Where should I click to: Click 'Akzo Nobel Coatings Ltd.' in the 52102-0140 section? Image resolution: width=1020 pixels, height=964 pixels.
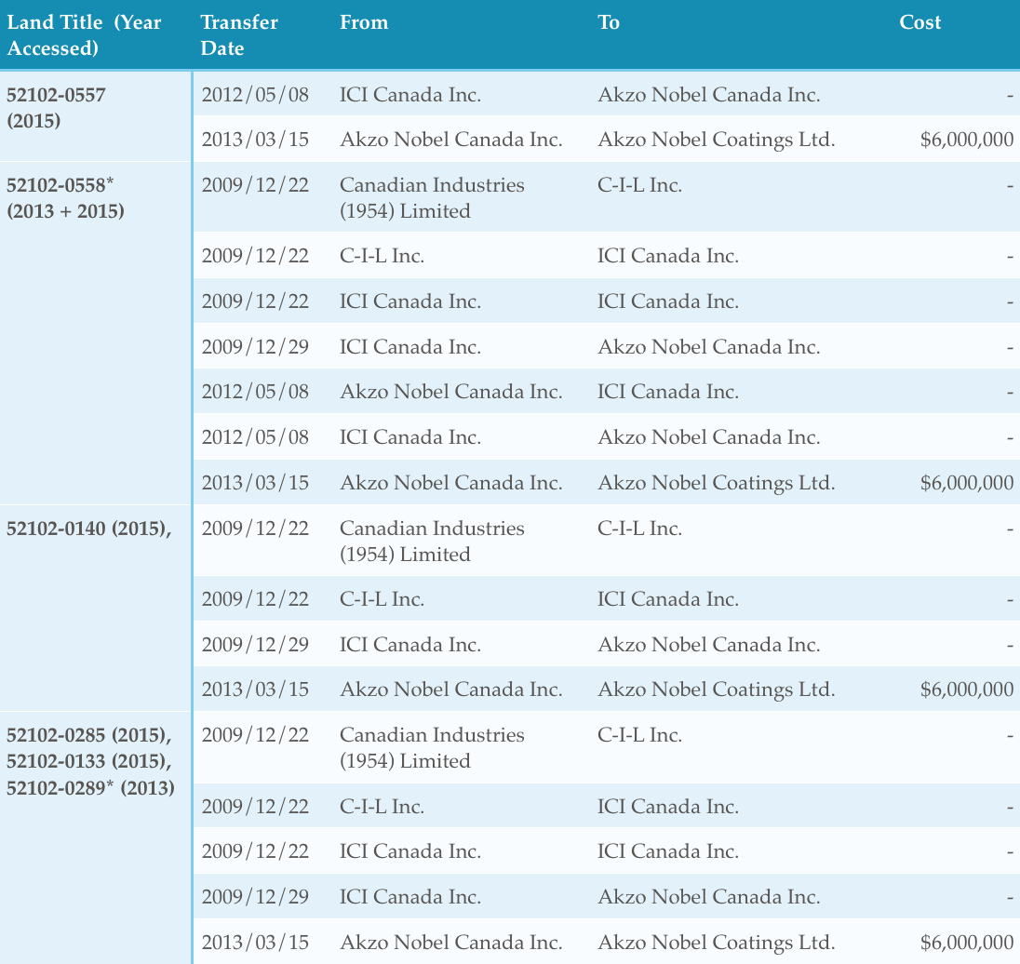point(717,690)
